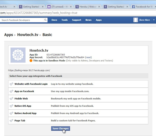This screenshot has height=136, width=156.
Task: Click 'Publish from my Android app to Facebook.' text
Action: (75, 113)
